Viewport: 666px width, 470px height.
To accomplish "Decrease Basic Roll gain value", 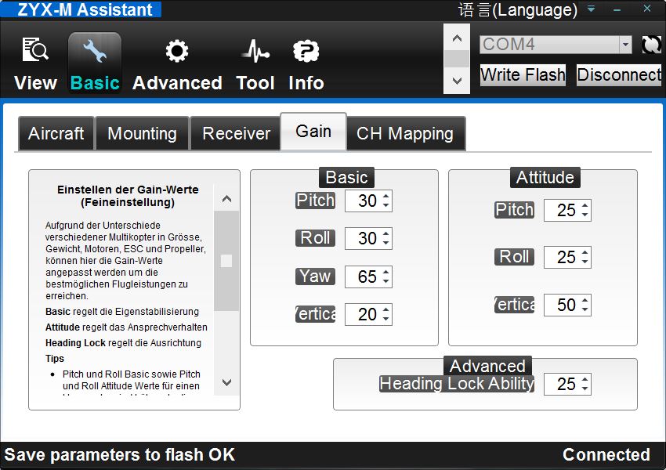I will [x=385, y=243].
